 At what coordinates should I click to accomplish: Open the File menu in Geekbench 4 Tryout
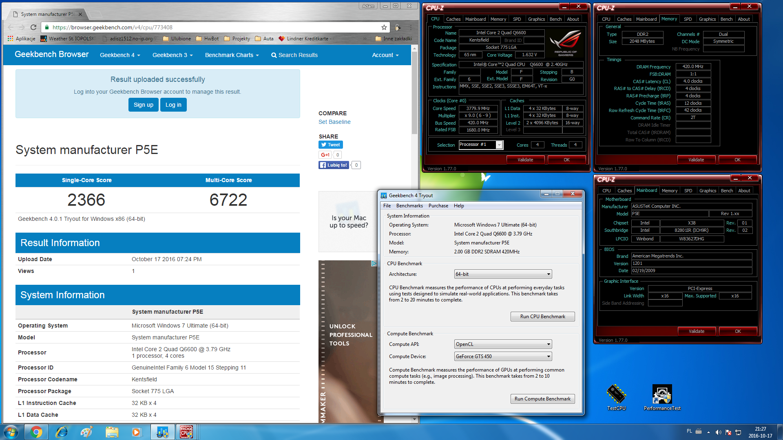click(x=387, y=206)
